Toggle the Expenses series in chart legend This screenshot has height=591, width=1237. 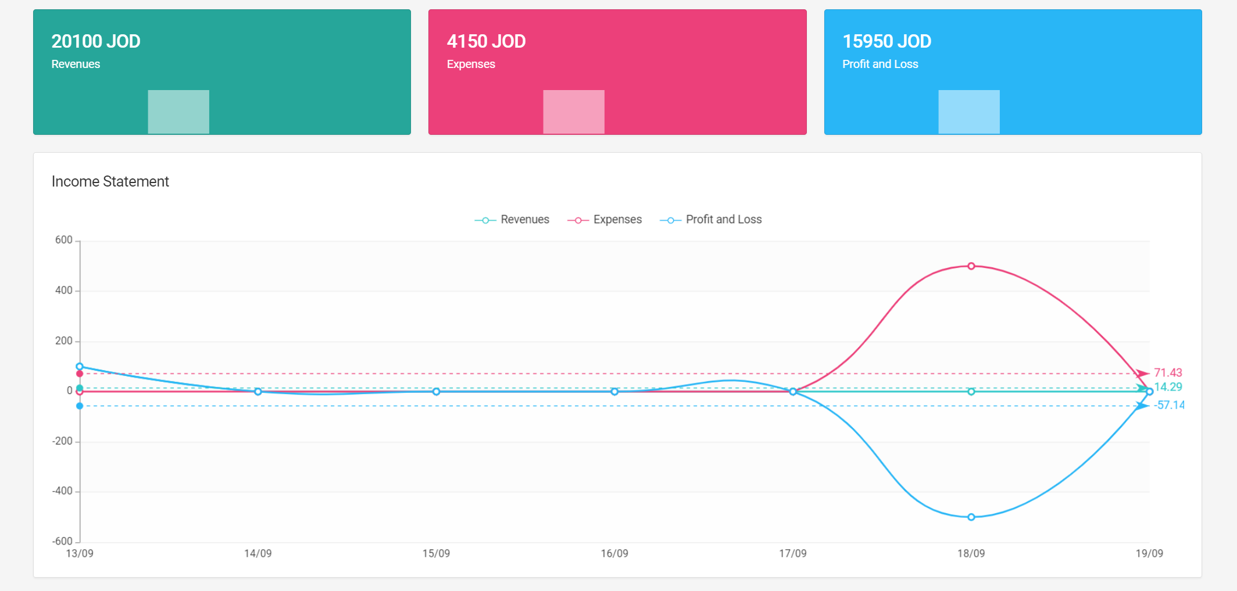click(605, 220)
